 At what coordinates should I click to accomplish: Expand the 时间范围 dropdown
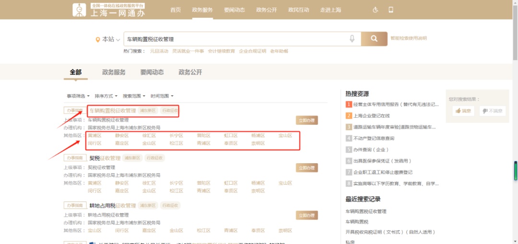point(162,96)
